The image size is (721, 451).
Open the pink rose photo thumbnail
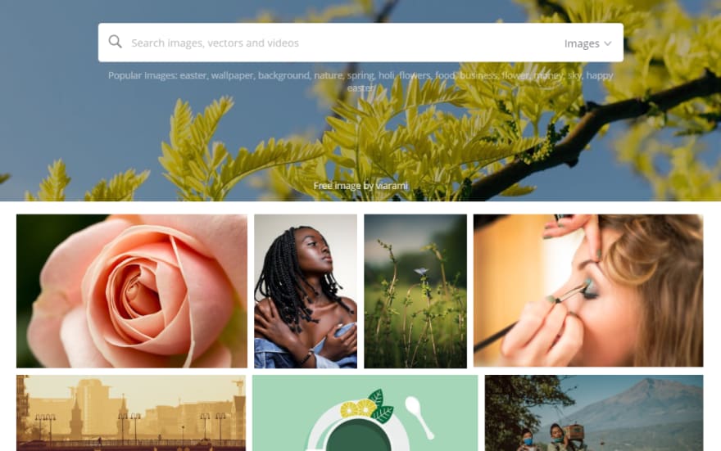132,291
